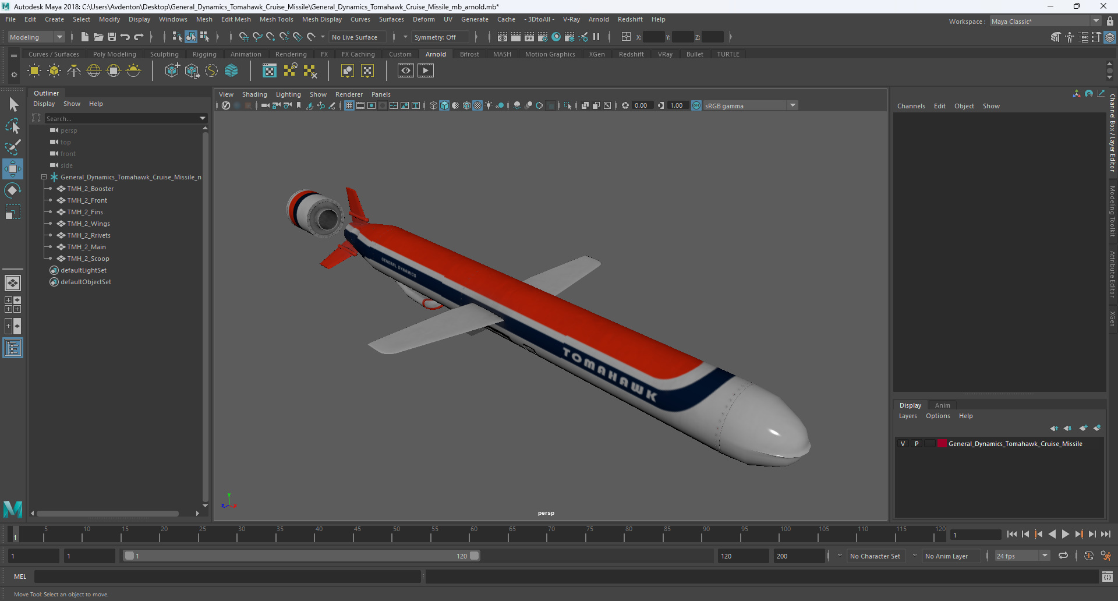
Task: Go to the end of playback range
Action: [x=1105, y=534]
